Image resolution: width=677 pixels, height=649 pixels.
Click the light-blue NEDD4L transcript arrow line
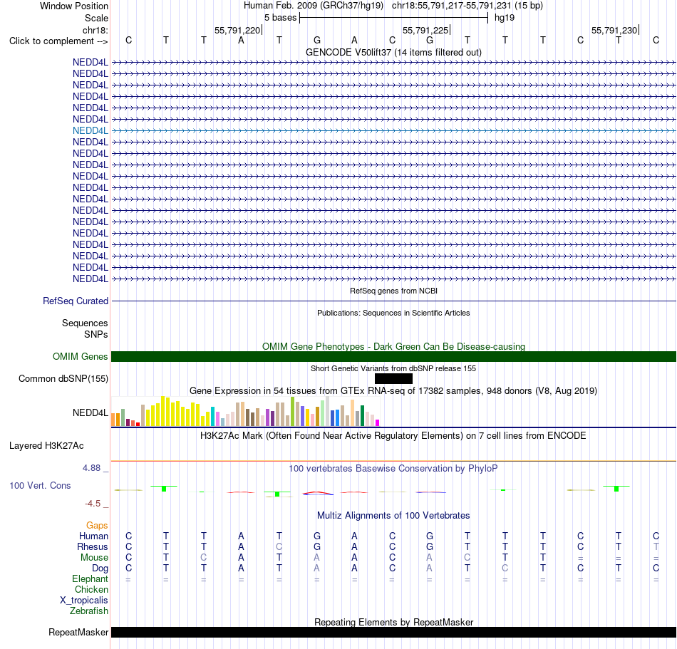(394, 131)
